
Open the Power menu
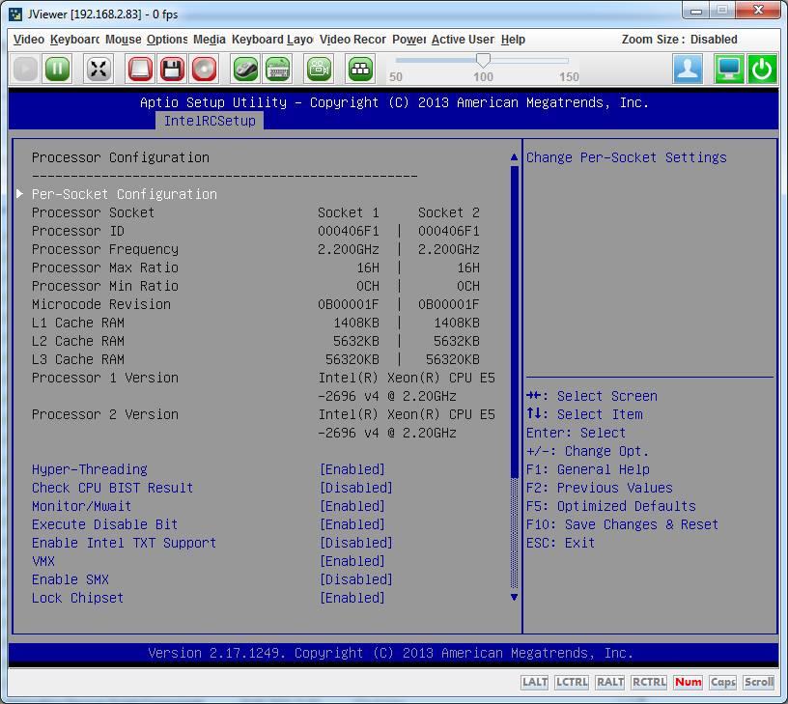coord(408,40)
